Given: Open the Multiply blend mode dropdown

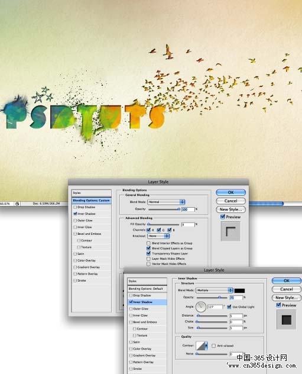Looking at the screenshot, I should (x=215, y=291).
